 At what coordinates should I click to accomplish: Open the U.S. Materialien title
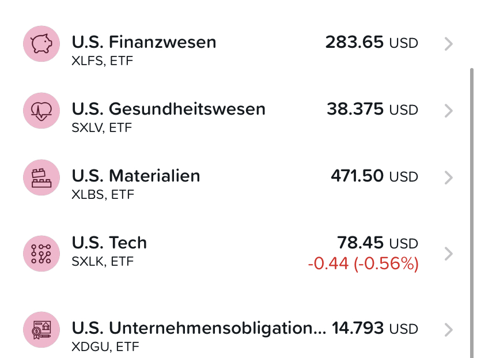click(x=136, y=176)
